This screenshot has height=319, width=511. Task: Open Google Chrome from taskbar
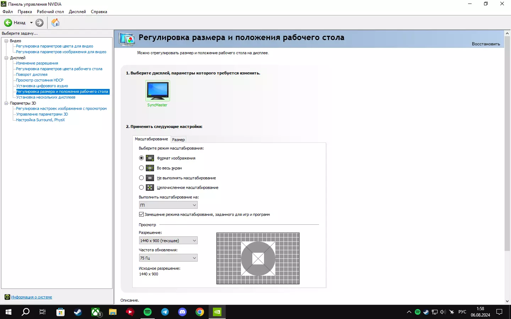tap(200, 312)
